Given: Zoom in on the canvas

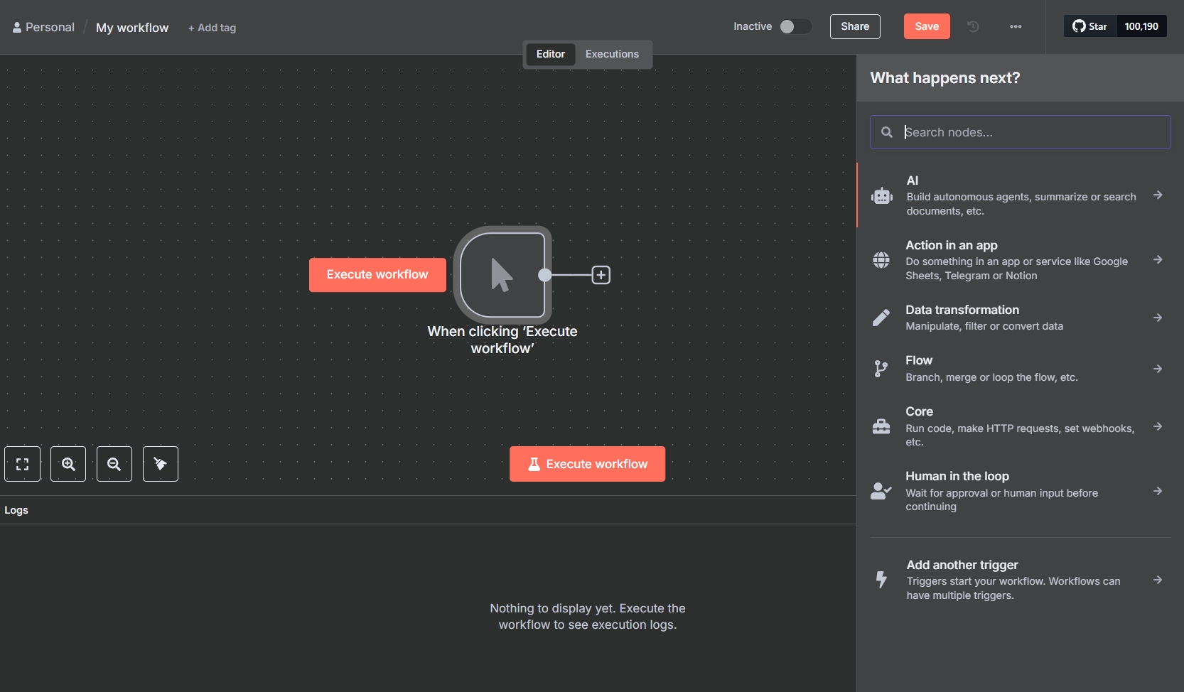Looking at the screenshot, I should 68,464.
